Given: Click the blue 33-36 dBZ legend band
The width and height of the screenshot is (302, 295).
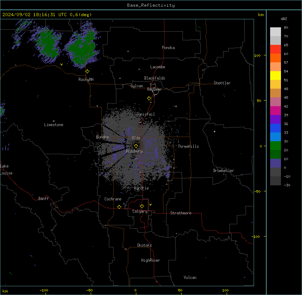Looking at the screenshot, I should pyautogui.click(x=275, y=128).
